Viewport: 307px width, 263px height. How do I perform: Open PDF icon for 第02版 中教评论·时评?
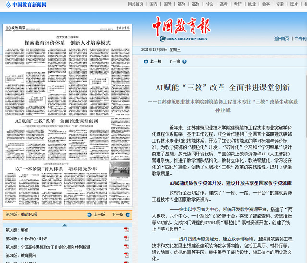click(x=126, y=238)
